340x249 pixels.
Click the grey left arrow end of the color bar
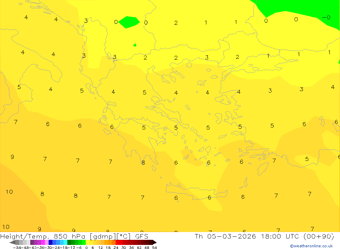tap(12, 242)
